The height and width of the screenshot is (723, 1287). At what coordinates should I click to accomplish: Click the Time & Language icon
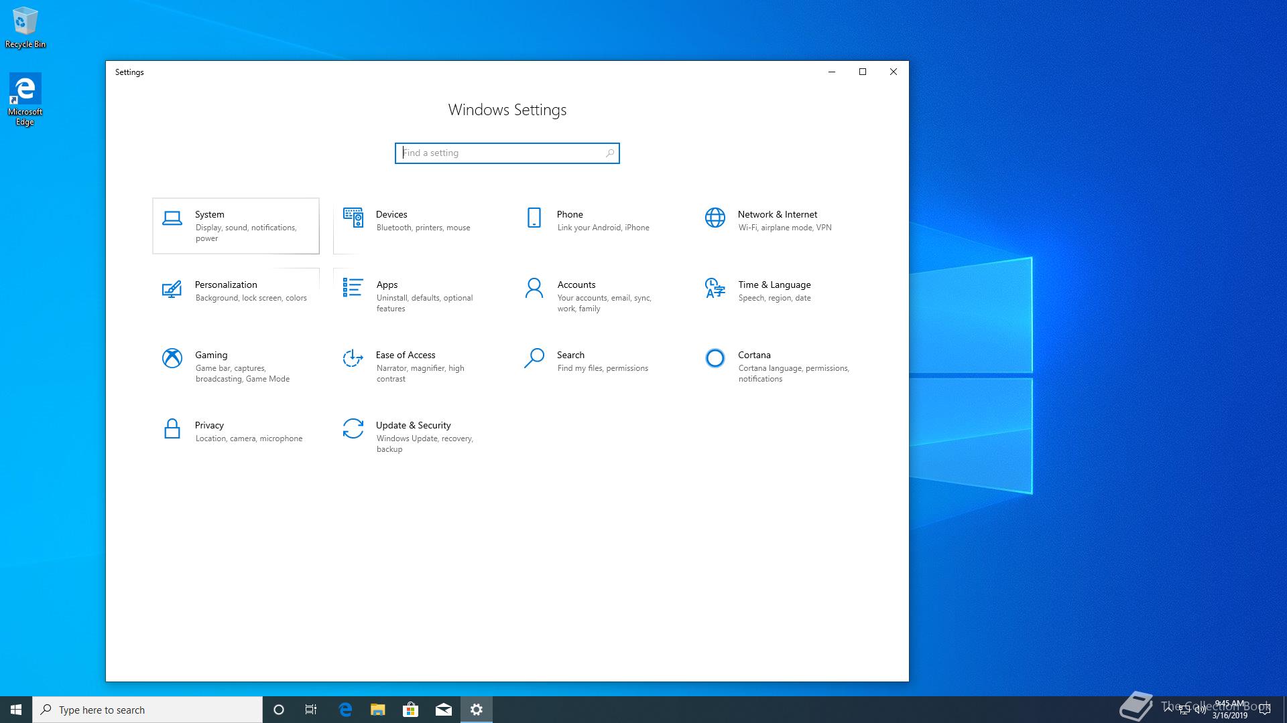point(715,288)
